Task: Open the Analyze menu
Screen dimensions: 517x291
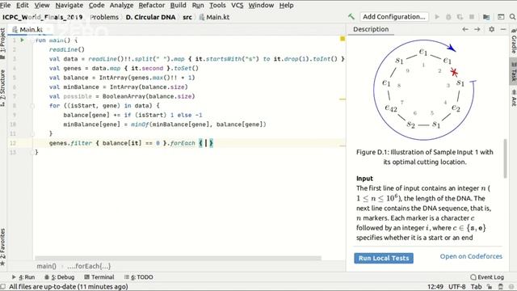Action: (x=121, y=6)
